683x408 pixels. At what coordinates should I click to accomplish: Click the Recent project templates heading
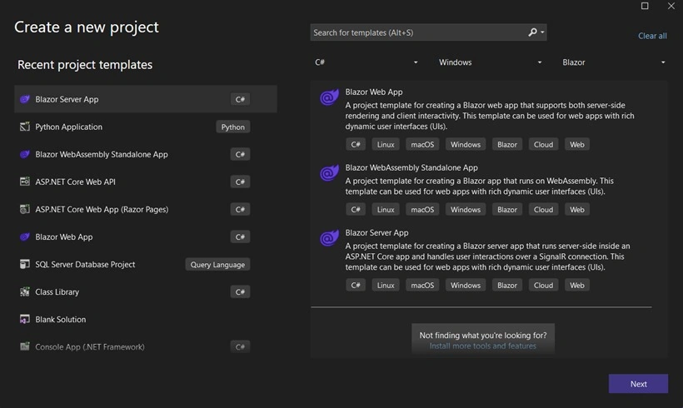pyautogui.click(x=85, y=65)
